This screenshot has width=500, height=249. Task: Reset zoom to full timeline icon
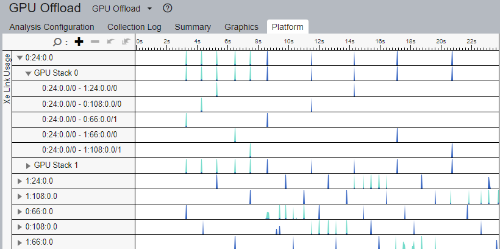tap(127, 41)
